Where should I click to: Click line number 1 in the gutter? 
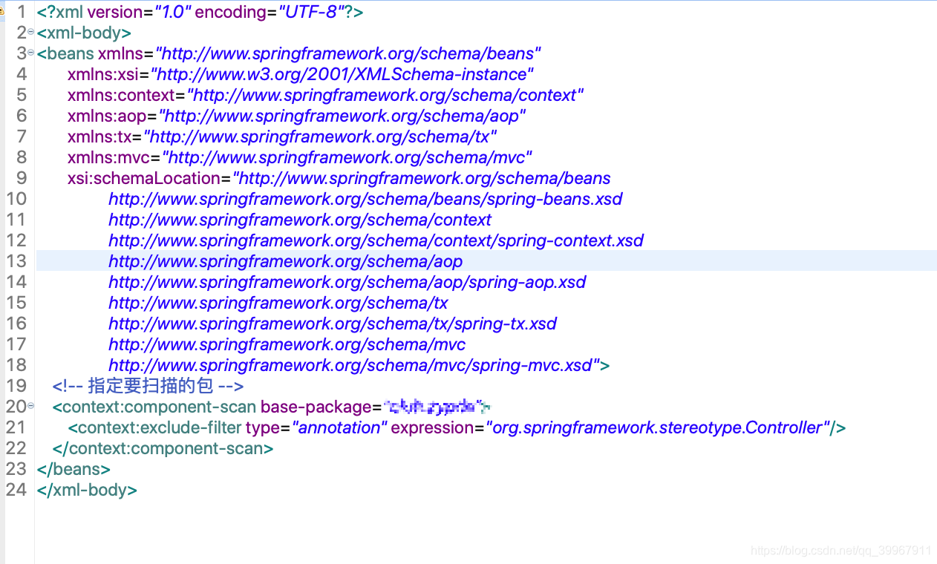point(21,12)
